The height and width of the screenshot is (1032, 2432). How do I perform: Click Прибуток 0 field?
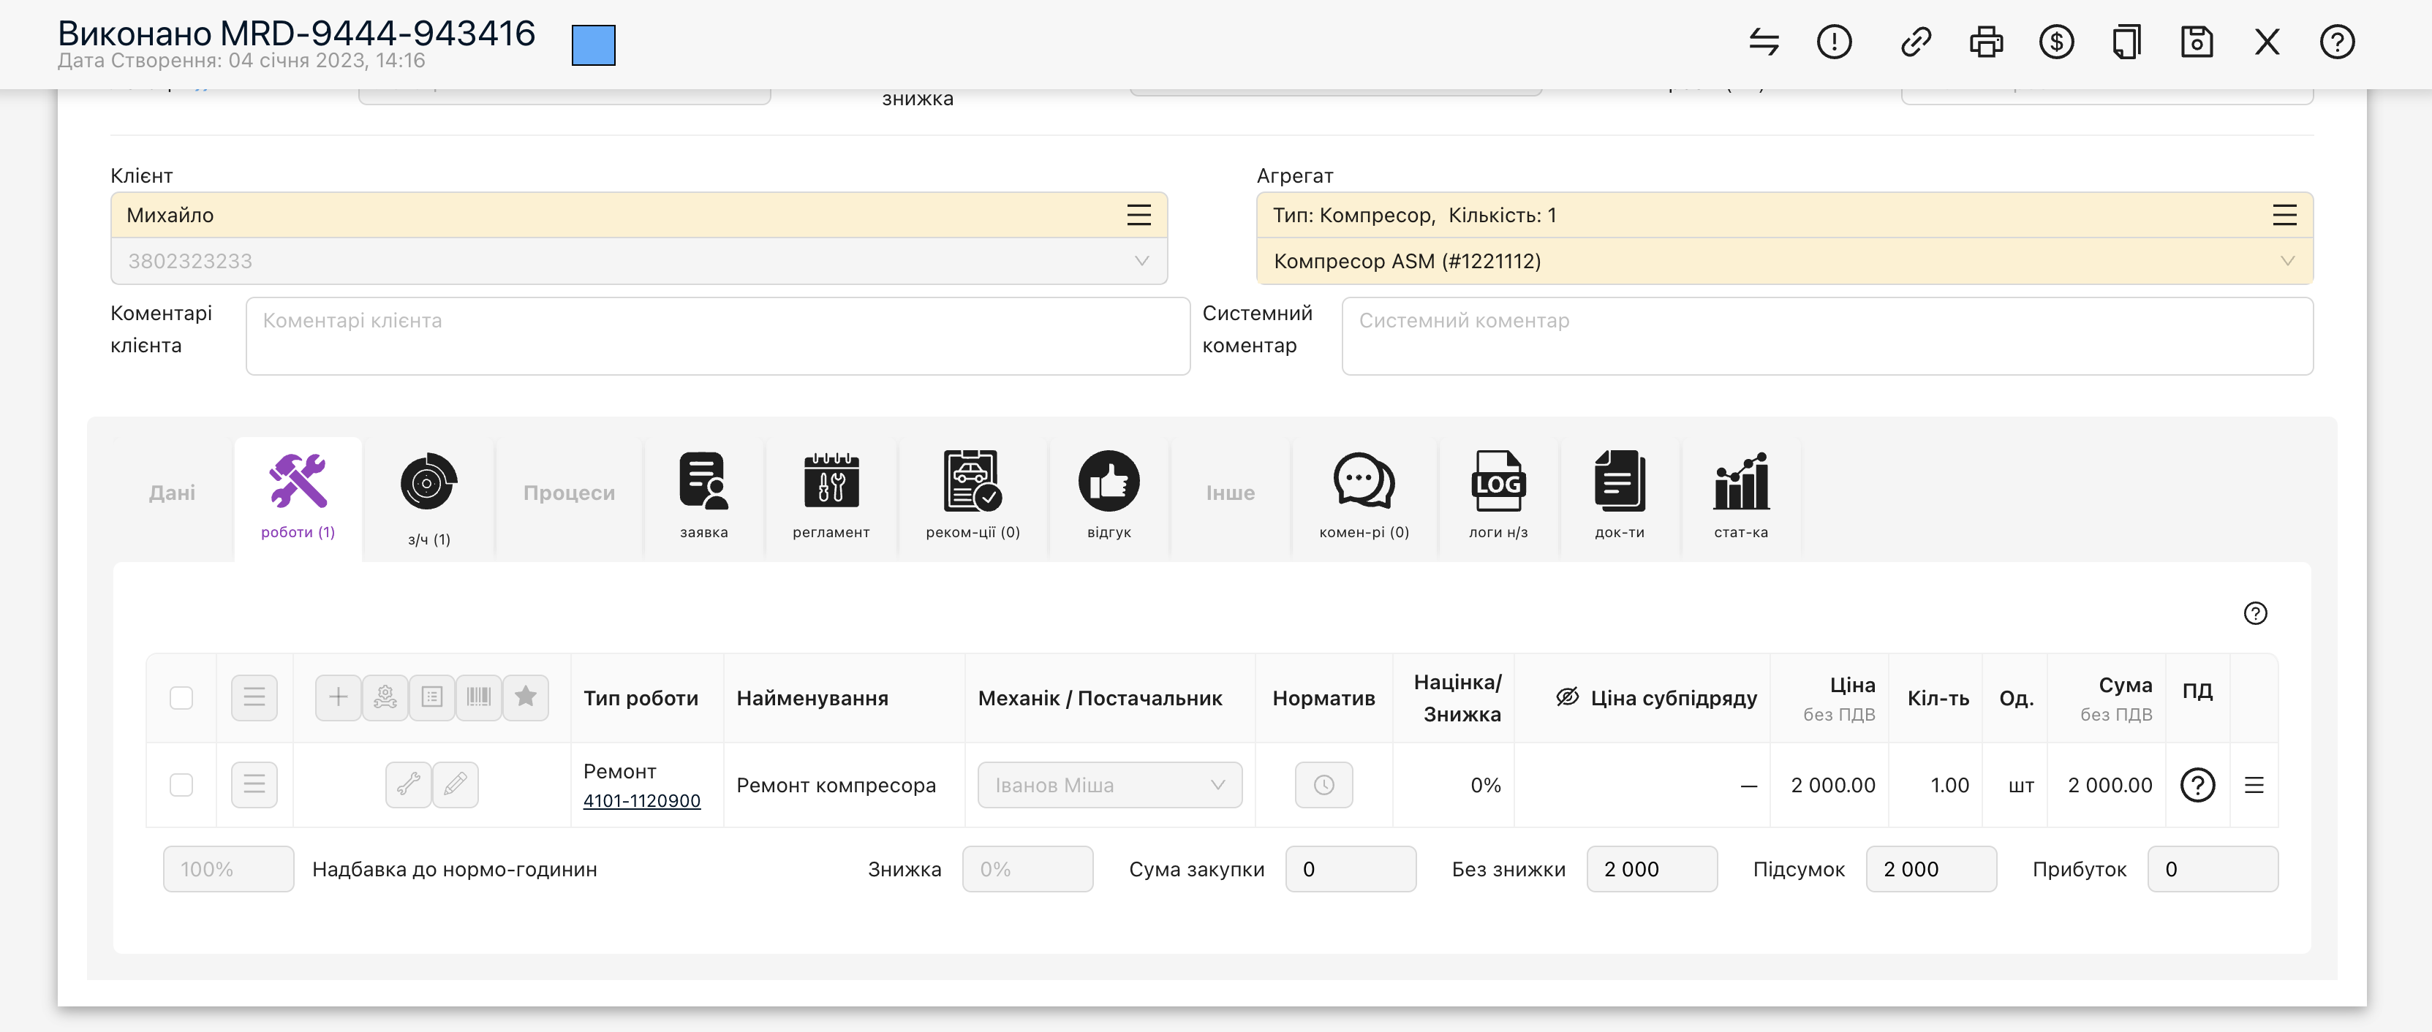point(2212,869)
